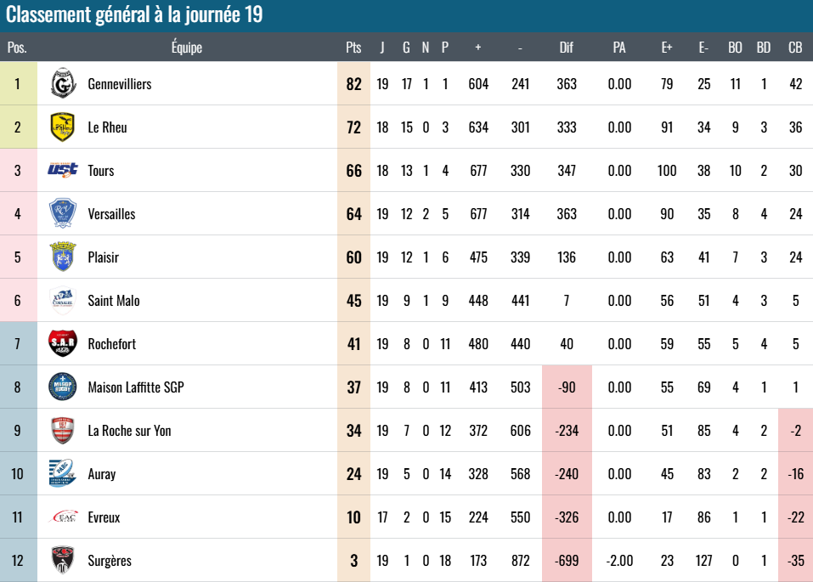Click the Gennevilliers club logo

63,83
